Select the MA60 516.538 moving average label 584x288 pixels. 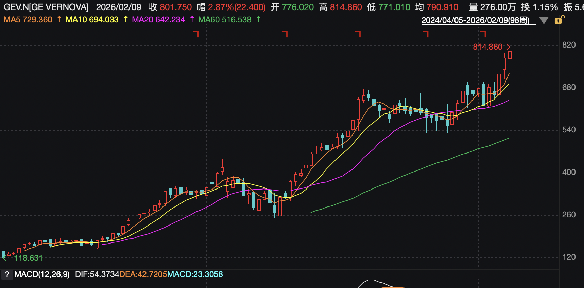pyautogui.click(x=225, y=20)
